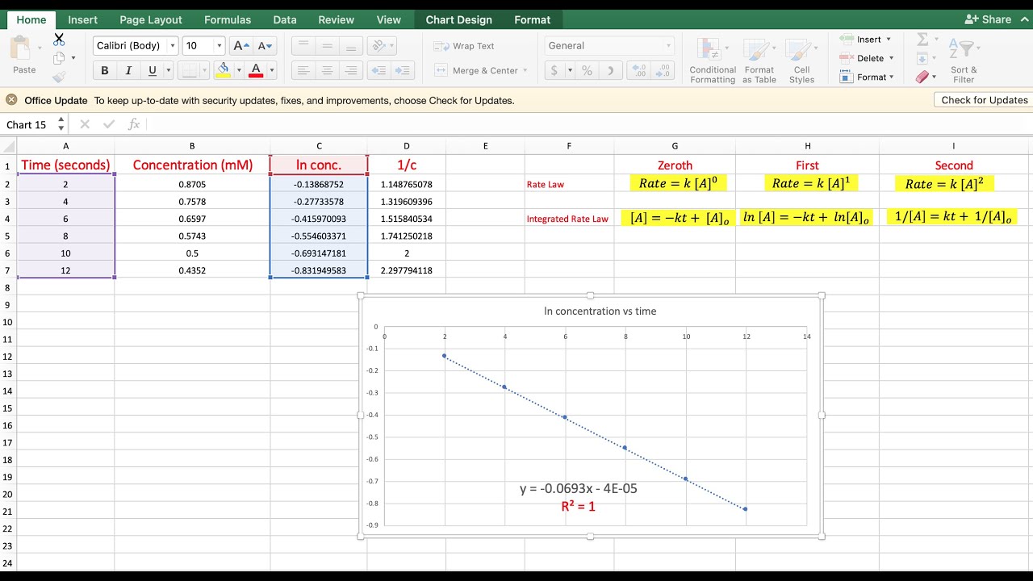
Task: Click the increase decimal icon
Action: click(638, 71)
